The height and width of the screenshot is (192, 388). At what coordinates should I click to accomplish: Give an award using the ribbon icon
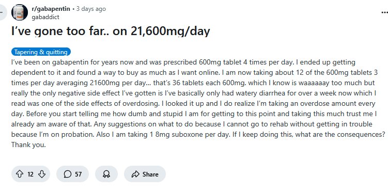coord(106,174)
